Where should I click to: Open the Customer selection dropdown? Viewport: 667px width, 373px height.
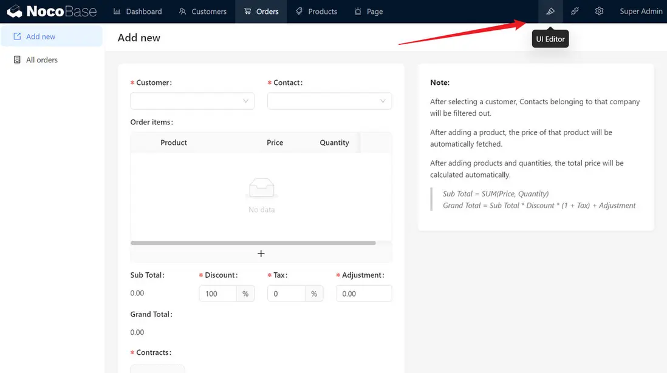click(192, 101)
